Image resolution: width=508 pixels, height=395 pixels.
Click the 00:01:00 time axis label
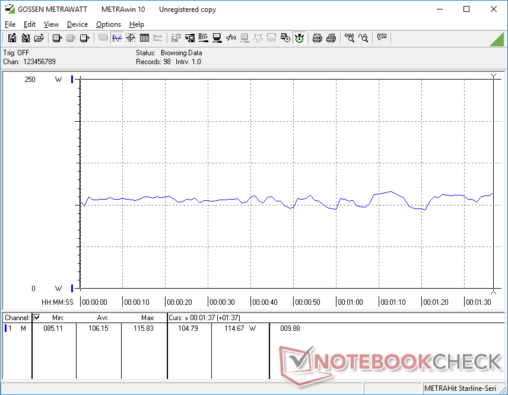pos(350,302)
